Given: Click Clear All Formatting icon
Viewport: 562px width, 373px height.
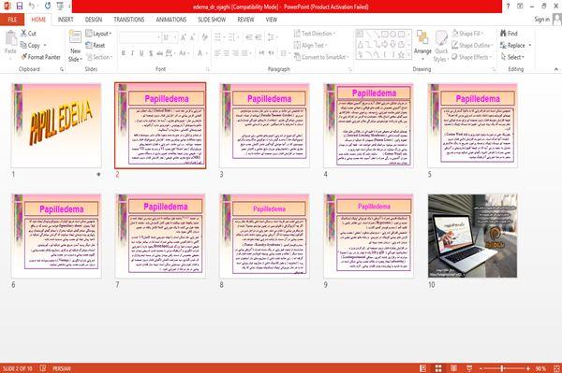Looking at the screenshot, I should (x=204, y=37).
